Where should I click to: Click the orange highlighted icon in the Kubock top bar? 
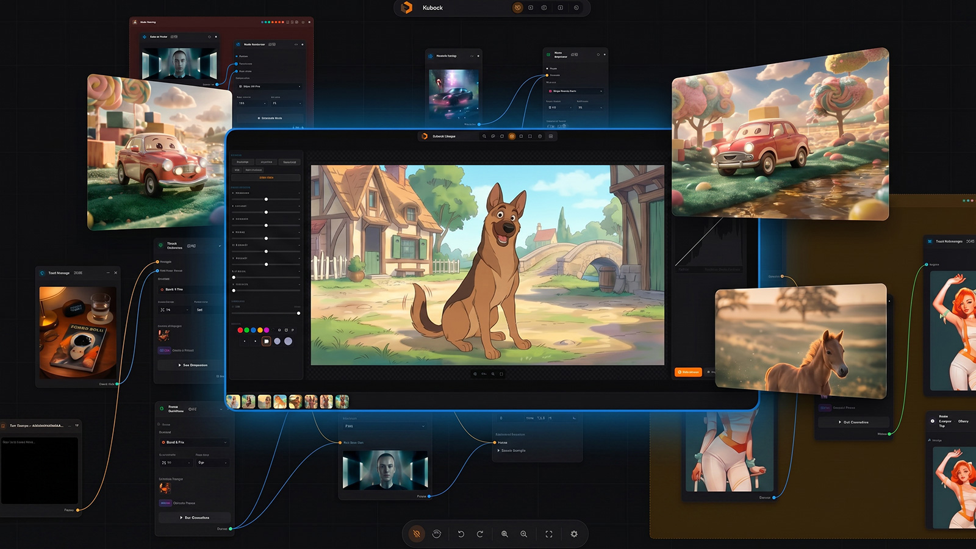pos(517,8)
